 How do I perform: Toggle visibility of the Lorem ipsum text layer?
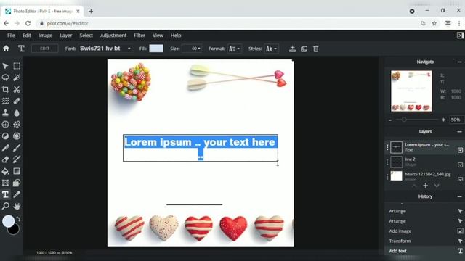[460, 150]
